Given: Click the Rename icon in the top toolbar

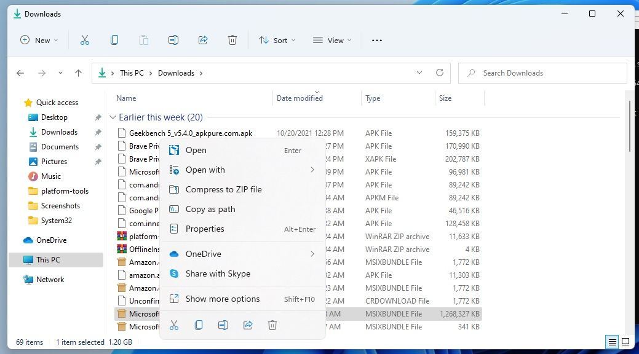Looking at the screenshot, I should click(x=173, y=40).
